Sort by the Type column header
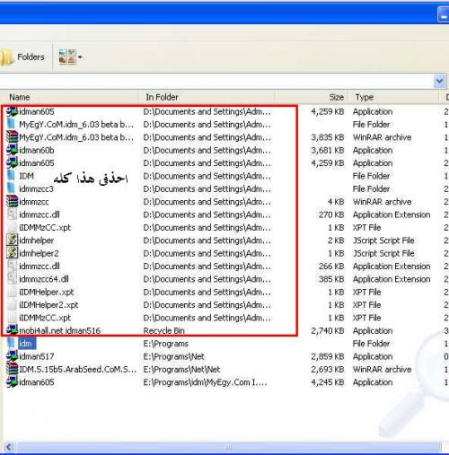Screen dimensions: 449x455 [365, 97]
